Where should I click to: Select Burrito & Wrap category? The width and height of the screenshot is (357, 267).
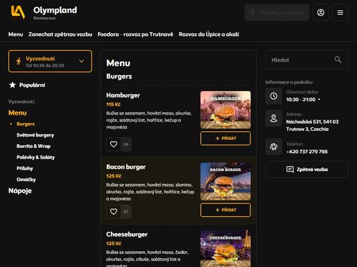33,146
